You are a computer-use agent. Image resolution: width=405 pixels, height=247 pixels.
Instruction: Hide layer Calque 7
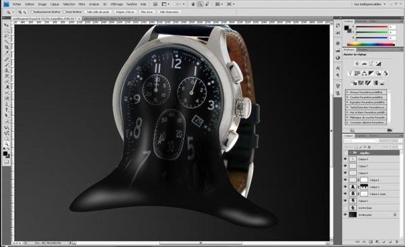click(x=345, y=166)
